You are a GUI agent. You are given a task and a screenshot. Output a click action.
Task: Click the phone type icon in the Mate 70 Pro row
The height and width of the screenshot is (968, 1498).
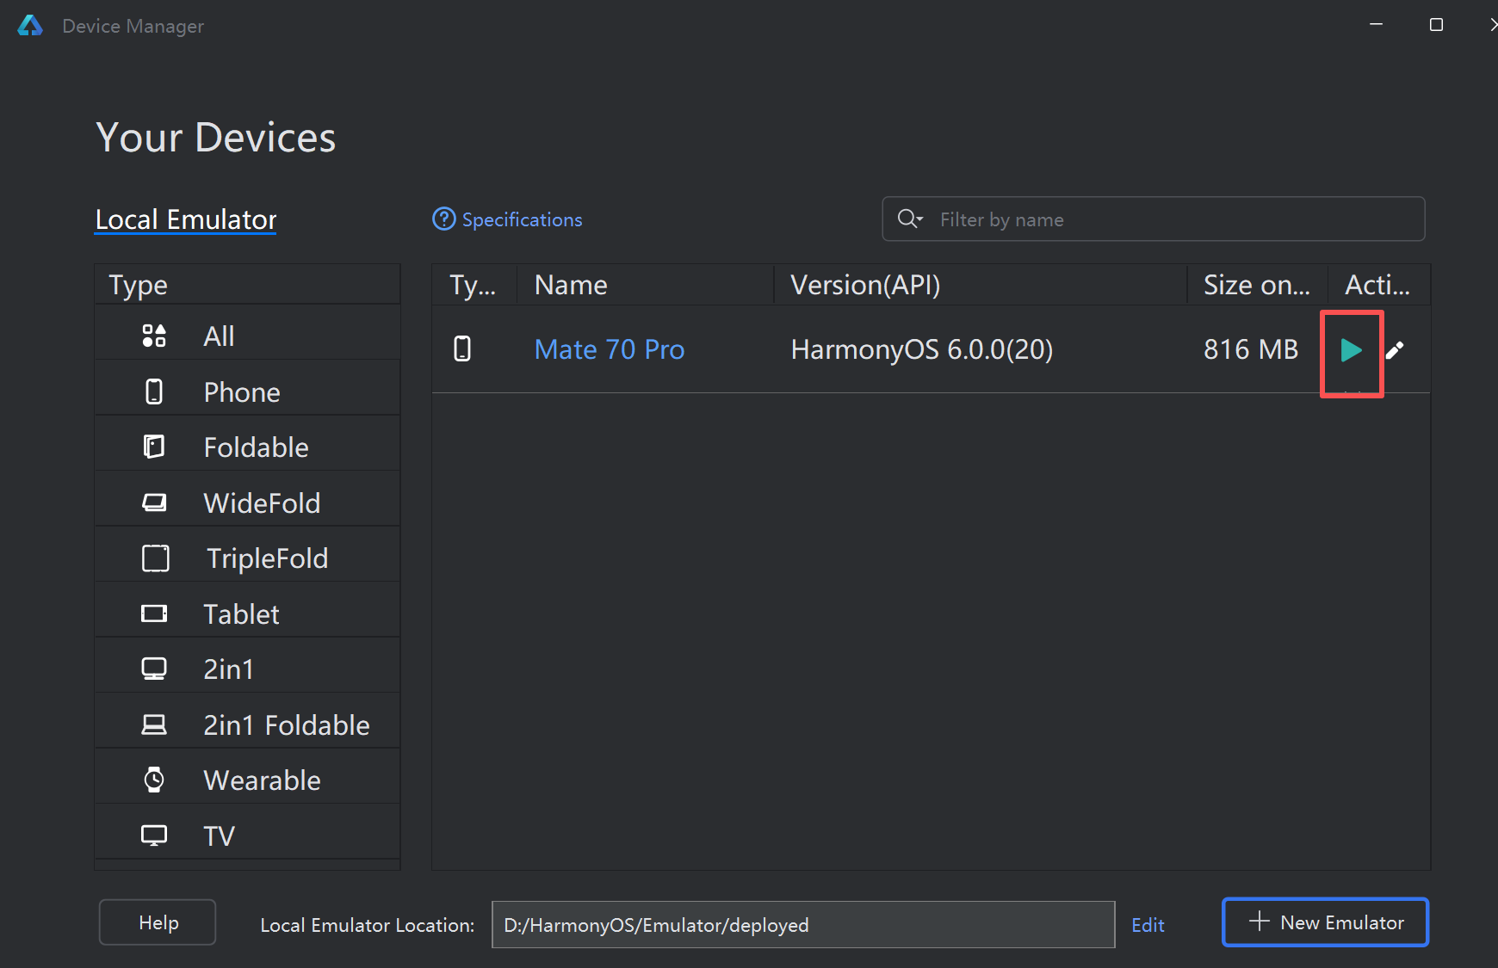[462, 348]
